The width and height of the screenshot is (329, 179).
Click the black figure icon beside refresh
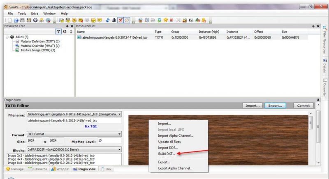click(x=114, y=20)
